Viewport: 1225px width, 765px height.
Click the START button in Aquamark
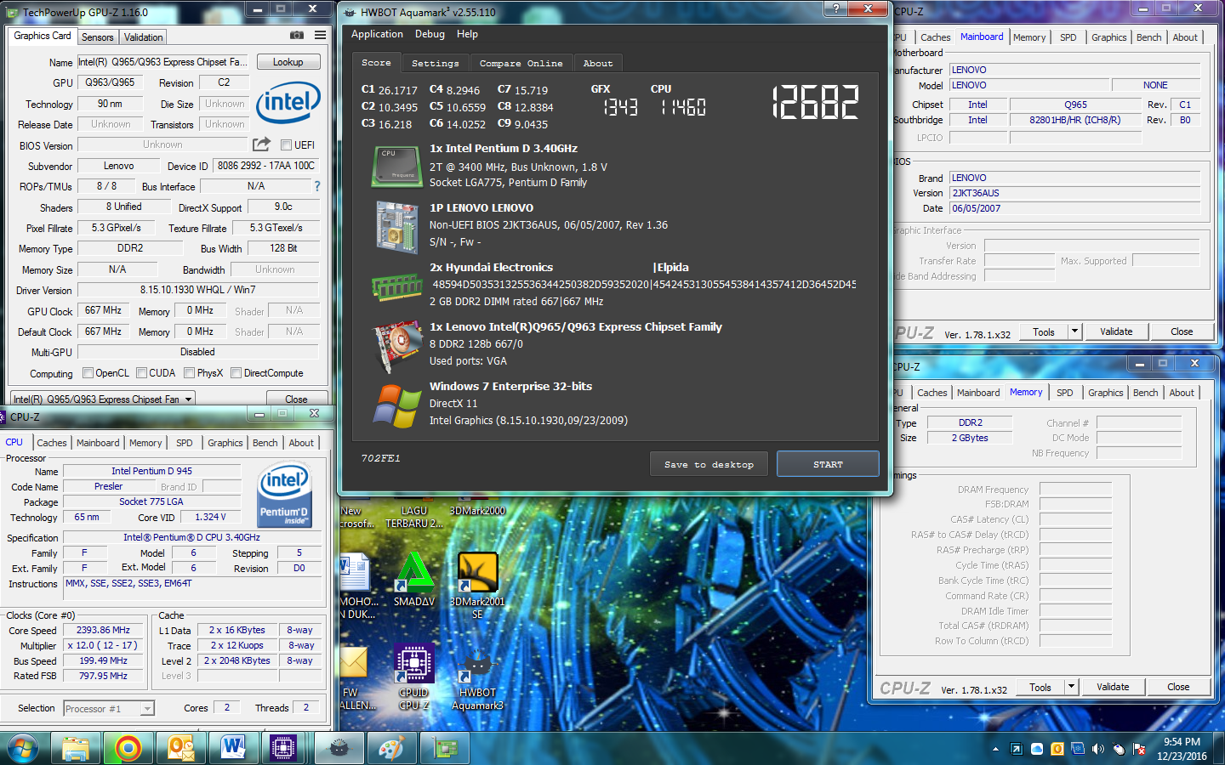828,464
